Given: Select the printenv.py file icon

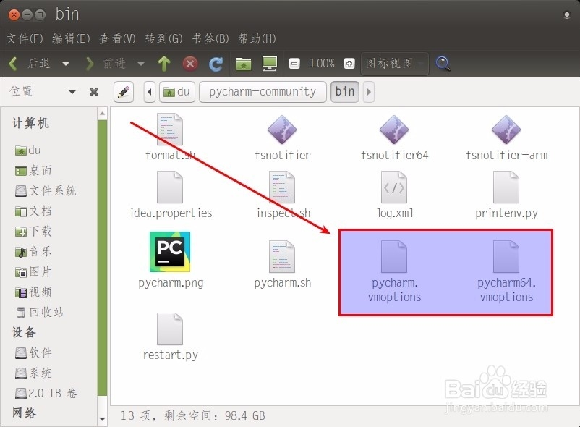Looking at the screenshot, I should pos(506,187).
